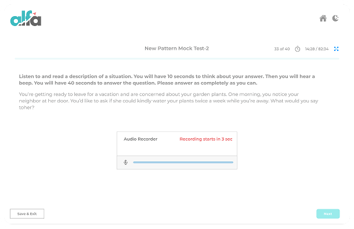Click the test progress bar under title
354x229 pixels.
177,59
